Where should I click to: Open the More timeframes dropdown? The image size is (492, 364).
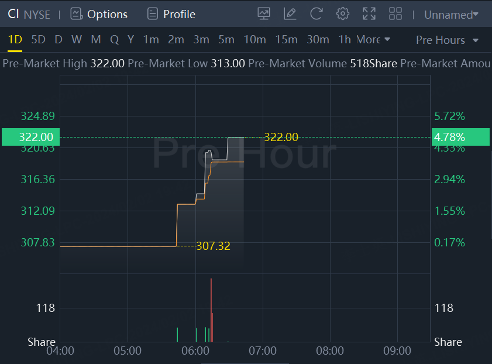tap(373, 40)
